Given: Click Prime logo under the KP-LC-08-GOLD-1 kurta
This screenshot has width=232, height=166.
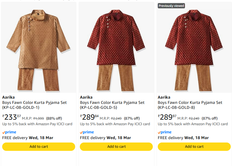Looking at the screenshot, I should (x=9, y=132).
